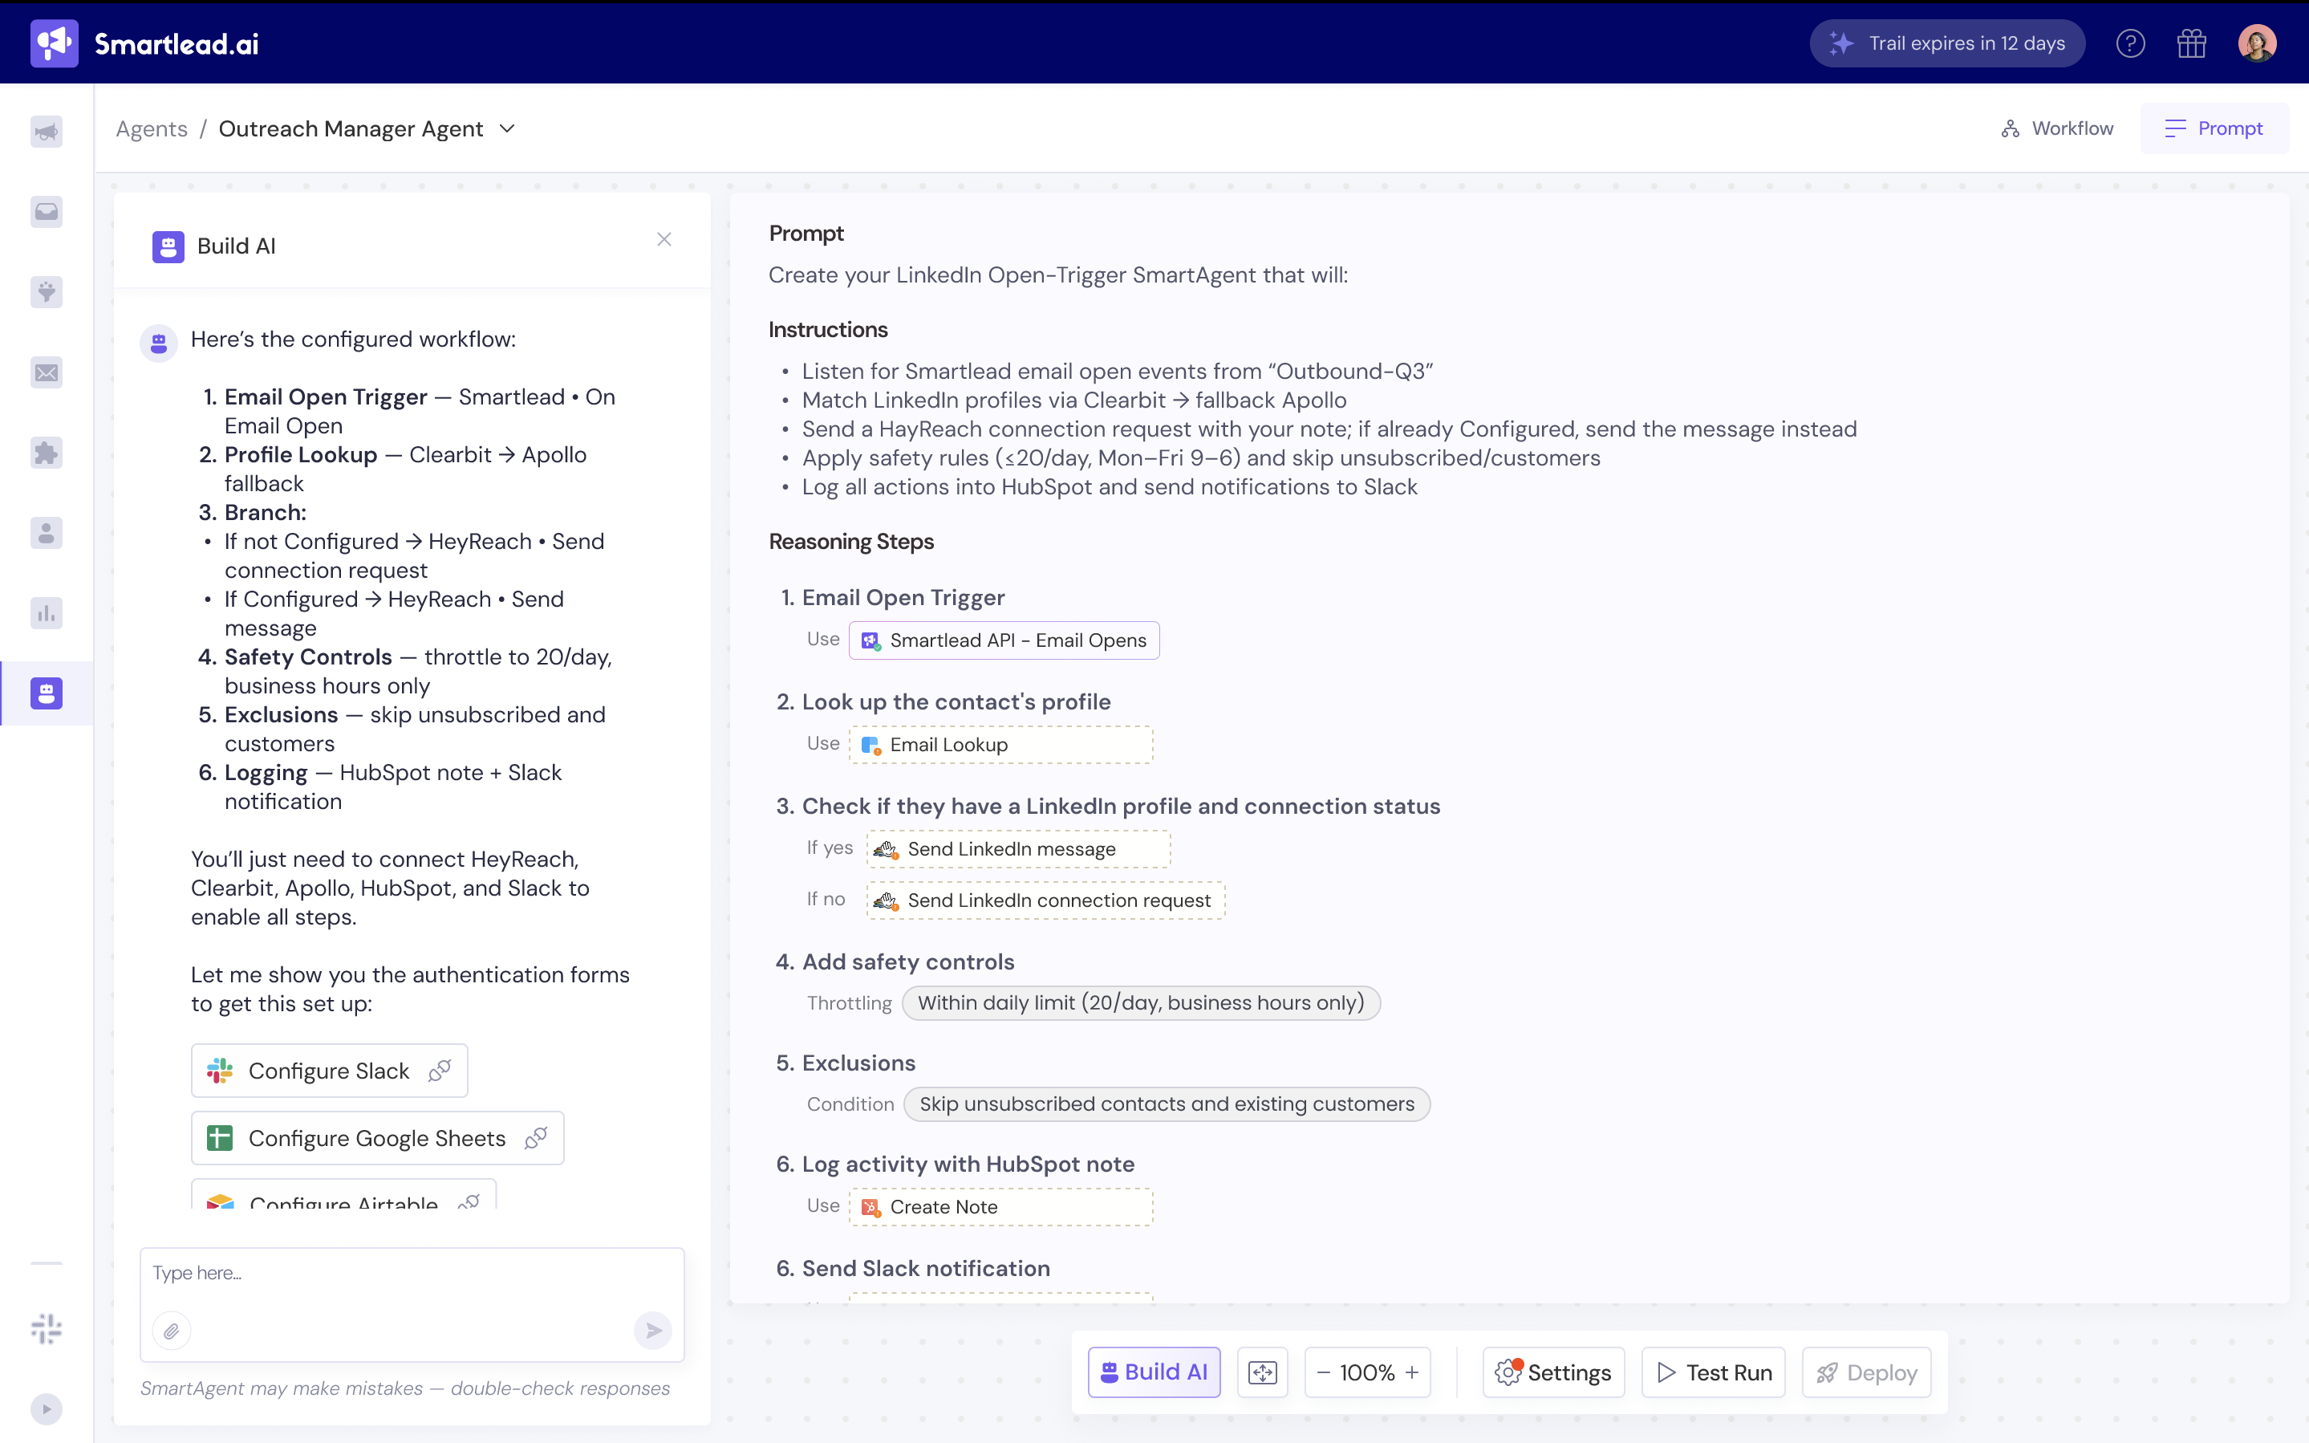Open the contacts person icon in sidebar
Screen dimensions: 2309x1443
[46, 533]
